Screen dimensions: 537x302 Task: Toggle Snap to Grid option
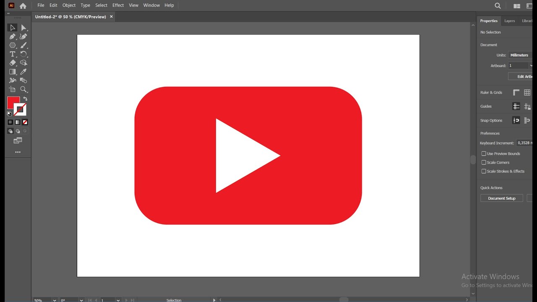tap(527, 120)
